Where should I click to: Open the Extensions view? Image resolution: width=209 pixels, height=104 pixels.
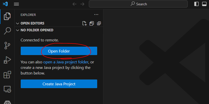pos(7,75)
